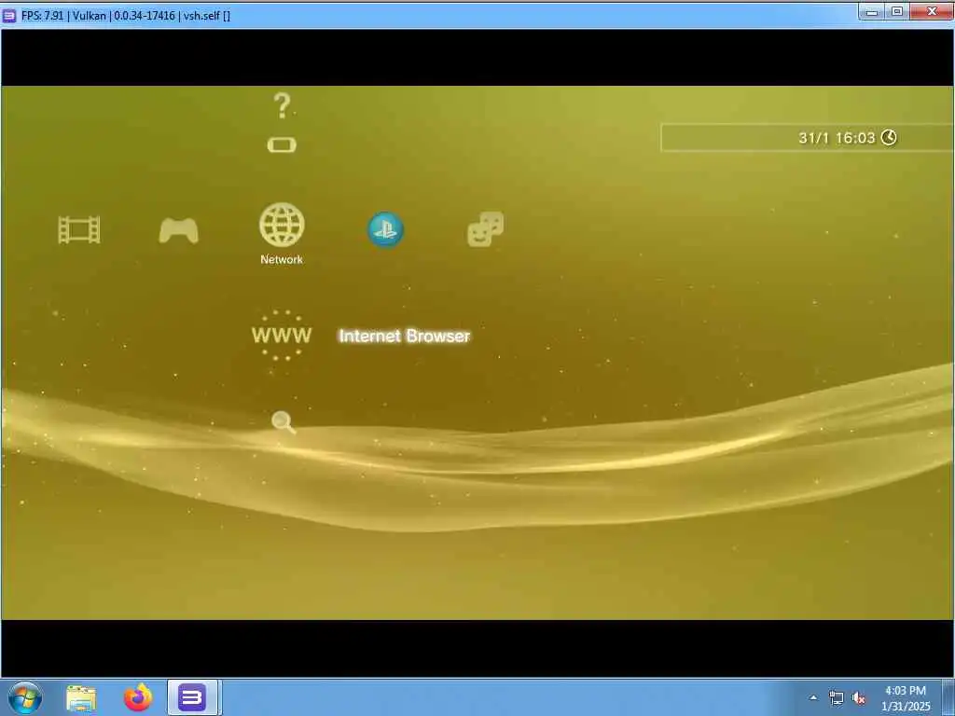Select the Search magnifier icon below browser
Image resolution: width=955 pixels, height=716 pixels.
point(284,422)
